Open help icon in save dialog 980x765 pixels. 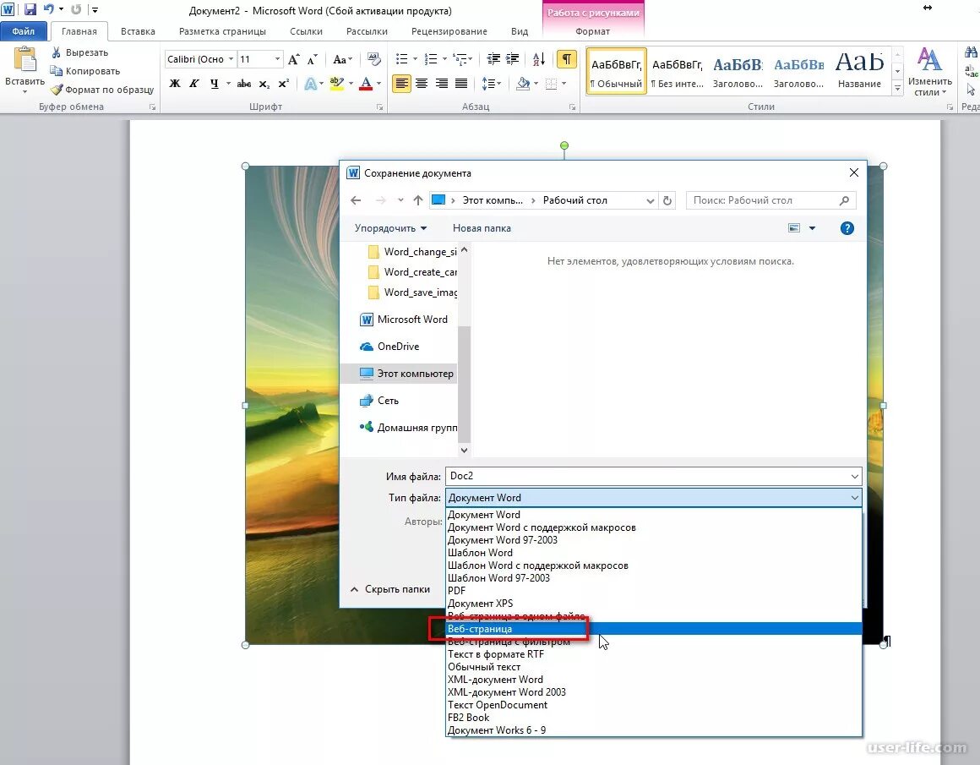pyautogui.click(x=847, y=228)
